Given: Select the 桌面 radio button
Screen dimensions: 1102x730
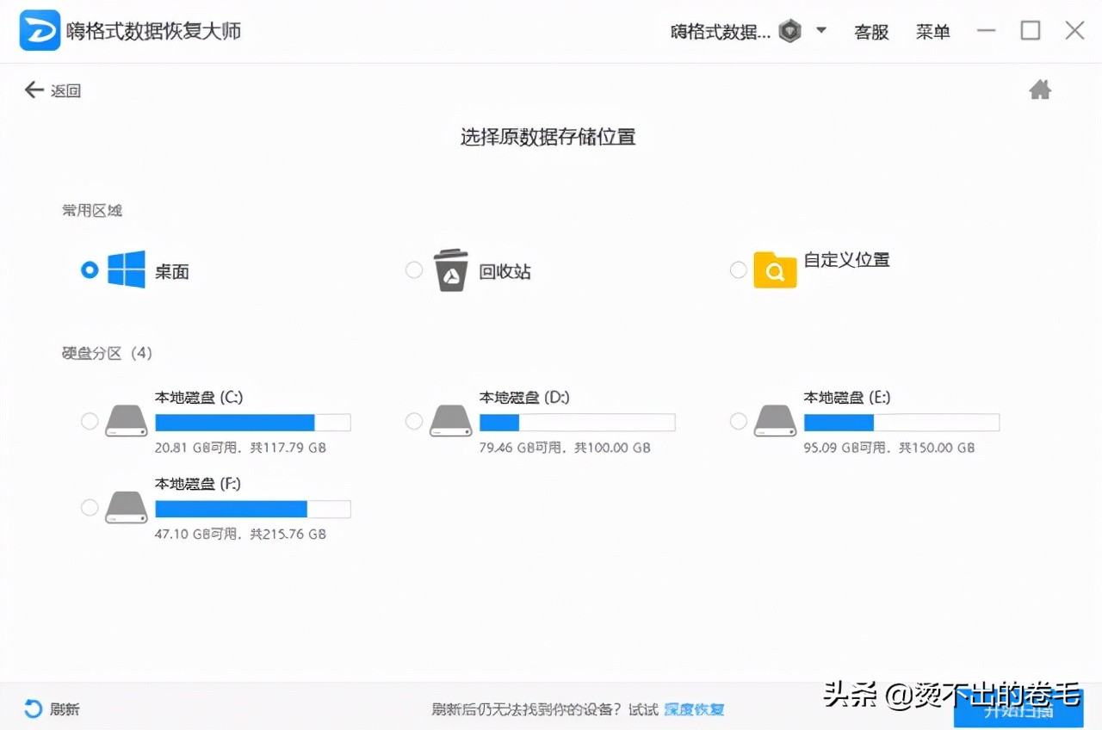Looking at the screenshot, I should (90, 270).
